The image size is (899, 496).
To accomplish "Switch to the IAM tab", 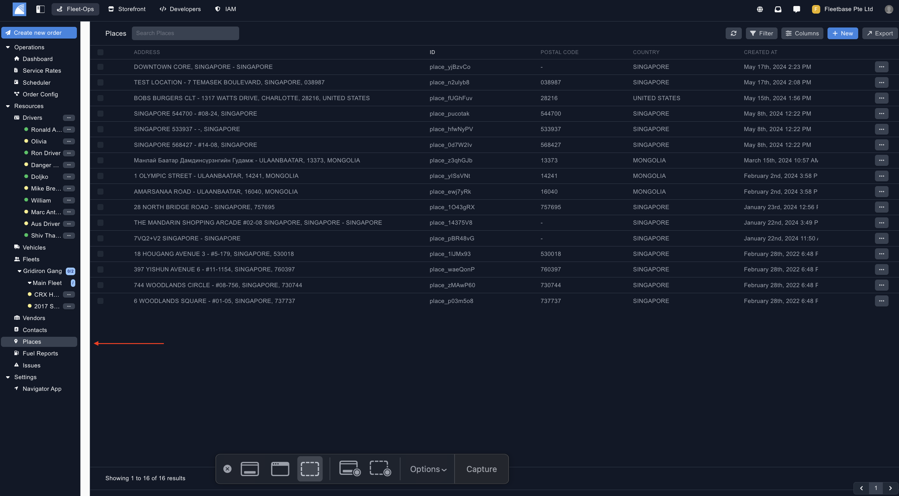I will pos(226,9).
